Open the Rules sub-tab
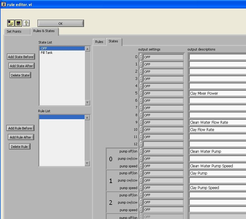 (x=99, y=42)
